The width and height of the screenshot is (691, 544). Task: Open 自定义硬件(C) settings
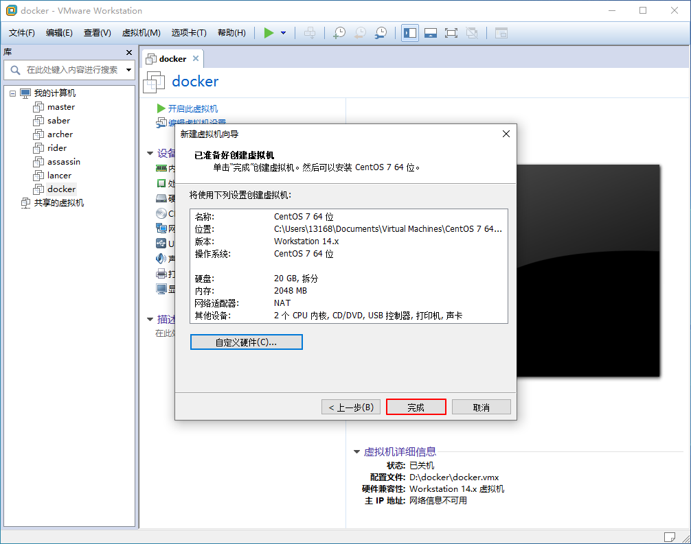pyautogui.click(x=246, y=342)
